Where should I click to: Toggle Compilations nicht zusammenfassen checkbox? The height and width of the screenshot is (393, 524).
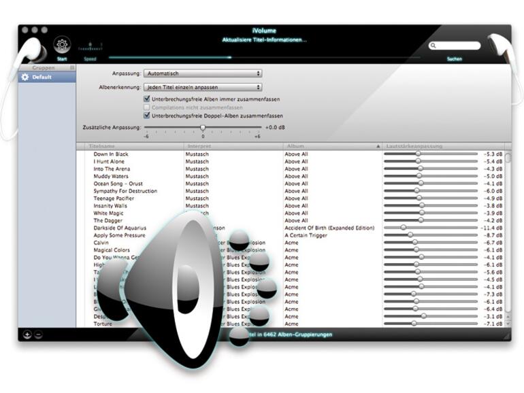pyautogui.click(x=146, y=107)
